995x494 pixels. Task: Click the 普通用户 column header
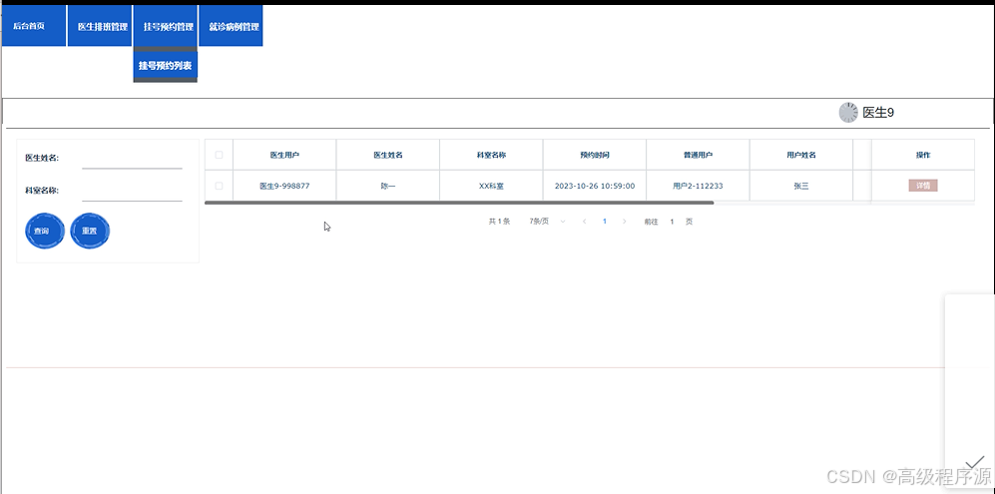tap(698, 155)
